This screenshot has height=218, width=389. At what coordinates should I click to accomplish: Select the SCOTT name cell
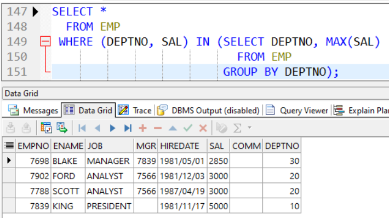(68, 191)
